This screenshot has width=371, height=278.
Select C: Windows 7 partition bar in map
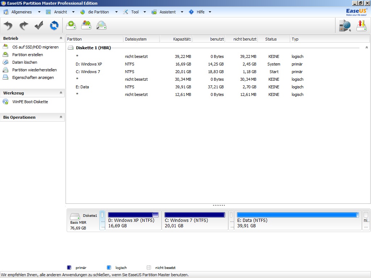pos(195,220)
